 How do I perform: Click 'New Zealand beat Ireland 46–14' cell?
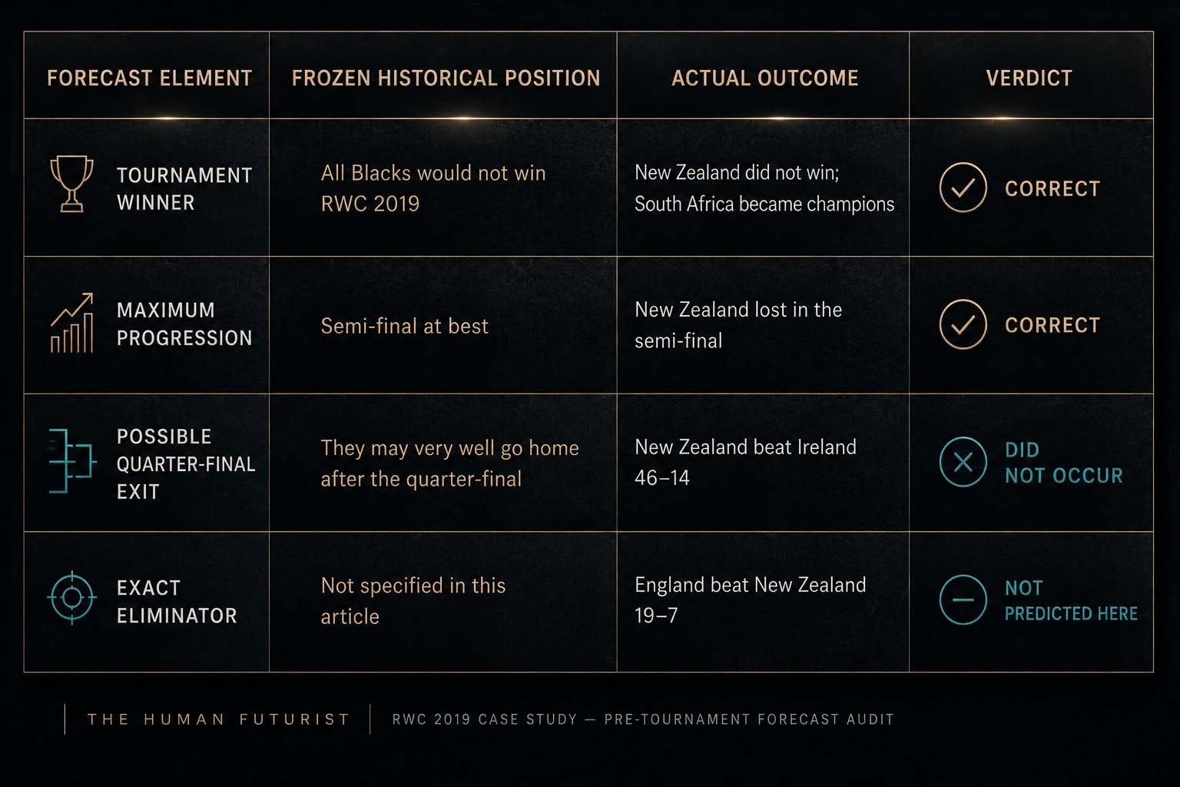(x=745, y=462)
